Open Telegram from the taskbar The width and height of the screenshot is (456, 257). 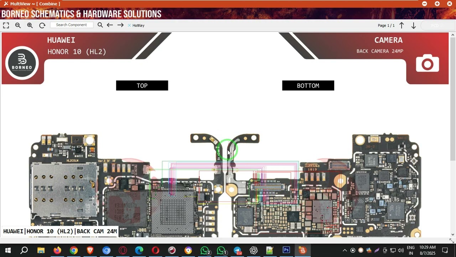tap(237, 250)
